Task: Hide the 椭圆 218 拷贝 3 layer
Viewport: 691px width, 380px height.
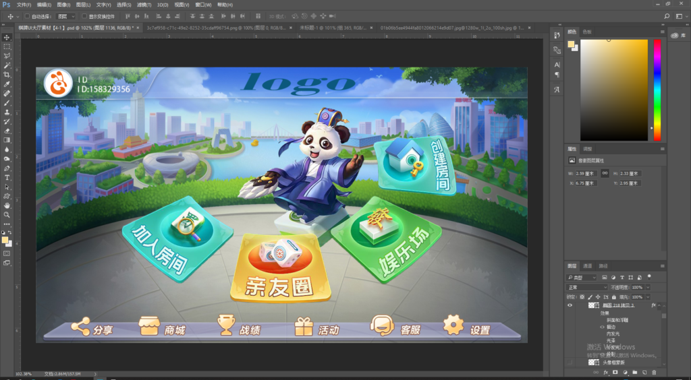Action: [570, 305]
